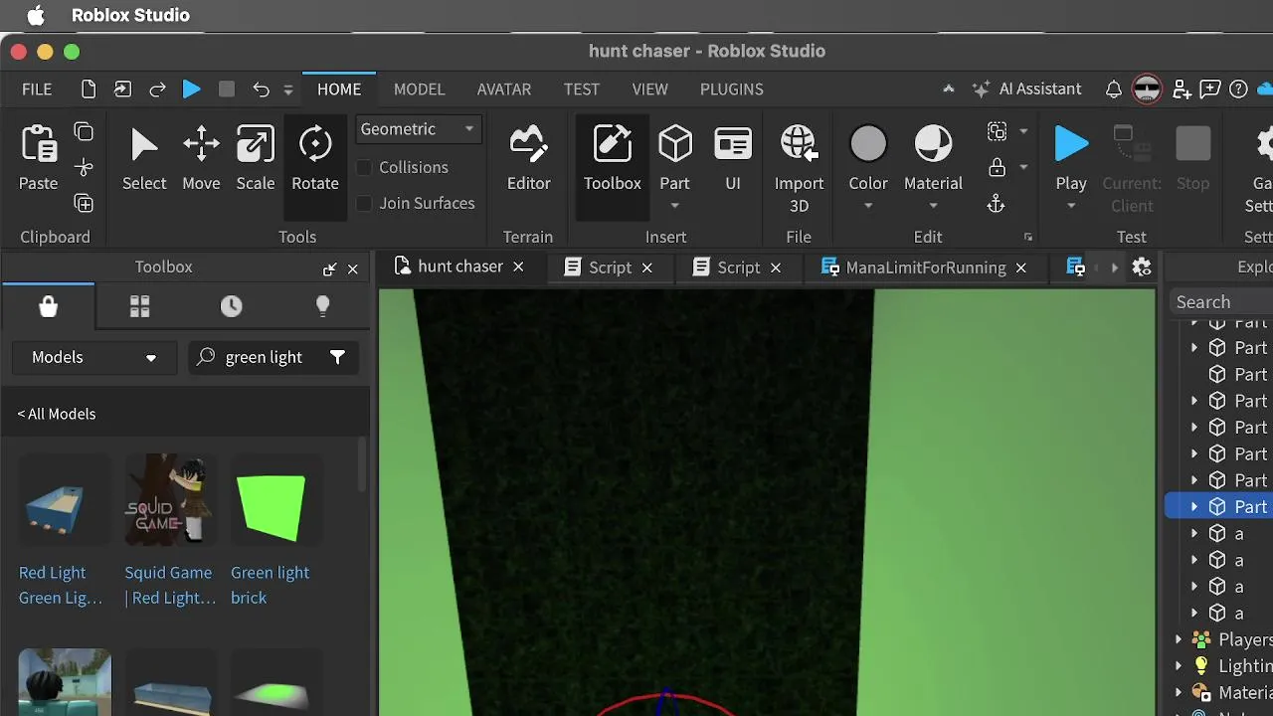The image size is (1273, 716).
Task: Open the Toolbox Marketplace bag tab
Action: pyautogui.click(x=48, y=307)
